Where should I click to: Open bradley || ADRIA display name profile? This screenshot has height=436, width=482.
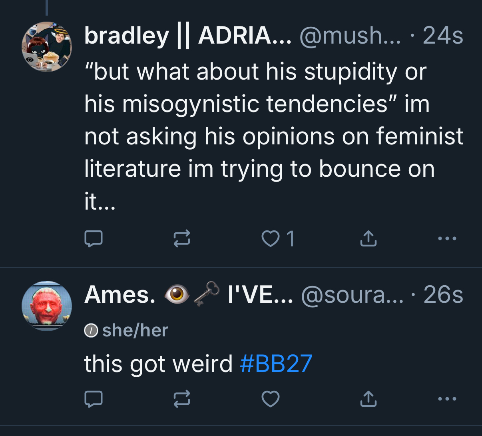188,36
